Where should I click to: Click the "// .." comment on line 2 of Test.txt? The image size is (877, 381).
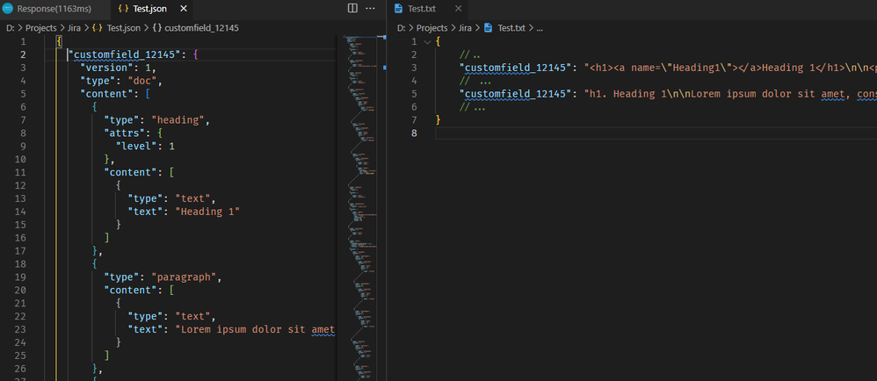469,54
